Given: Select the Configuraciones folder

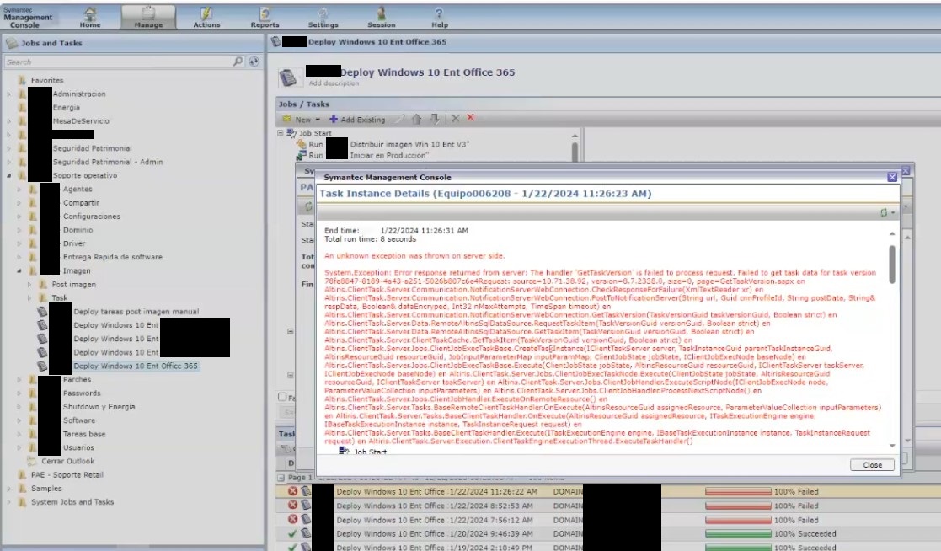Looking at the screenshot, I should [92, 216].
